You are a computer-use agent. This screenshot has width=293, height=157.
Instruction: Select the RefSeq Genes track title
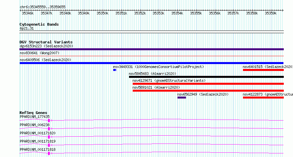(x=34, y=113)
